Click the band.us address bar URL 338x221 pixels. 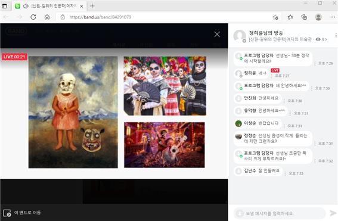pyautogui.click(x=100, y=17)
